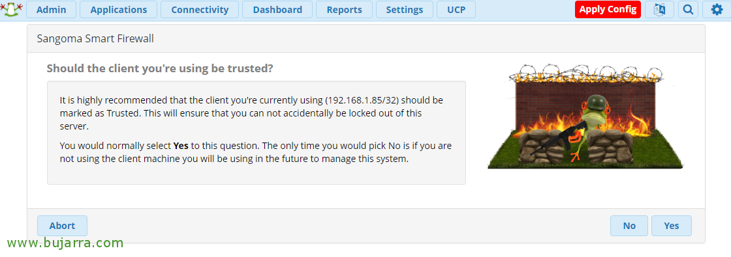
Task: Open the Reports menu
Action: (344, 10)
